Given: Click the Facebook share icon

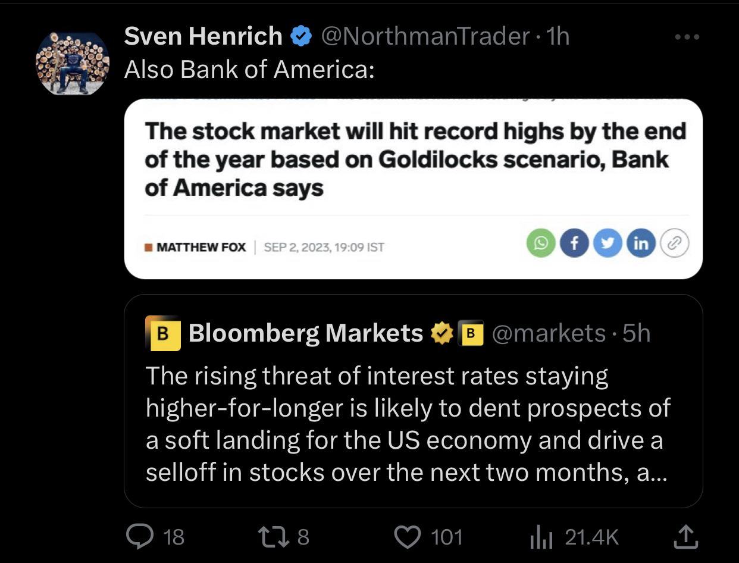Looking at the screenshot, I should [x=575, y=243].
